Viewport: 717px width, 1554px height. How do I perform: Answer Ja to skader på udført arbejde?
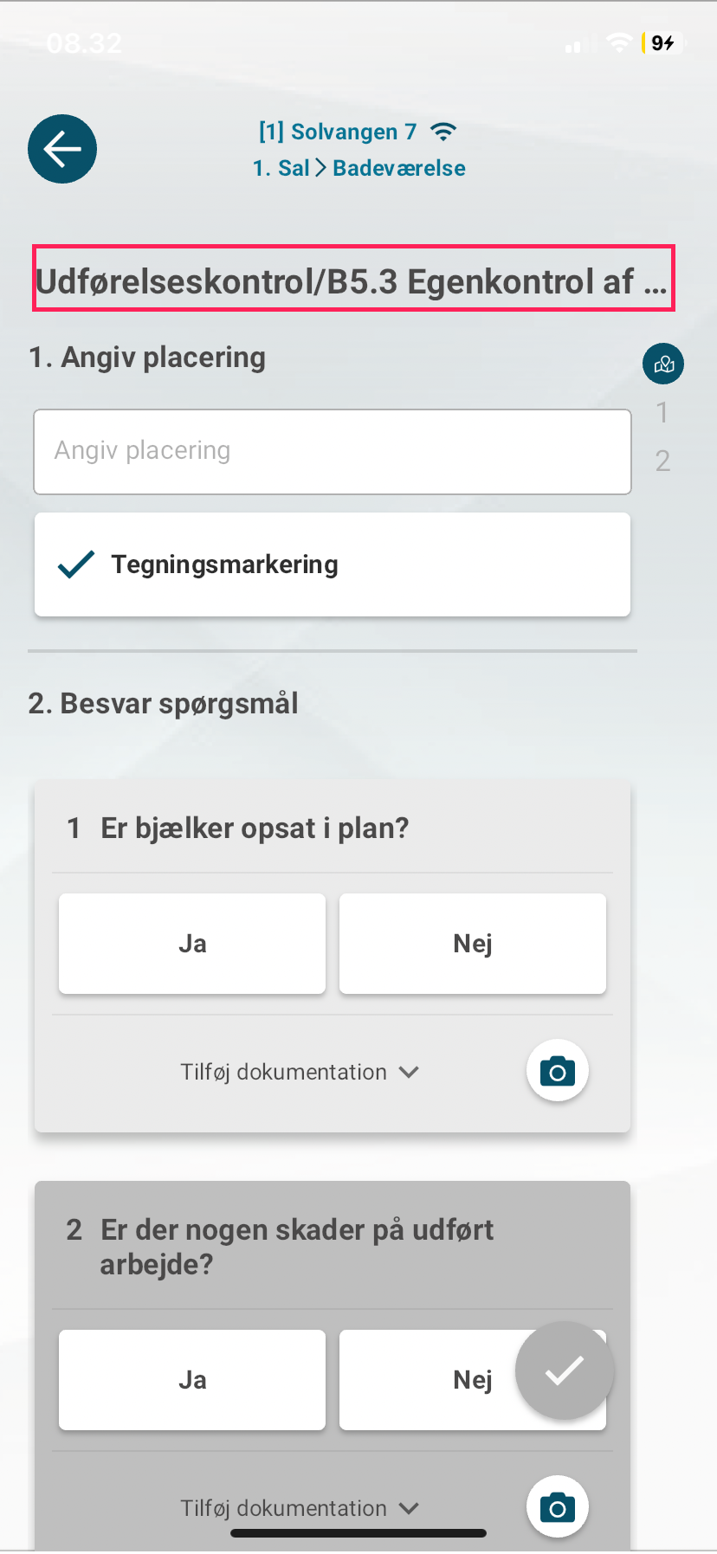[192, 1380]
